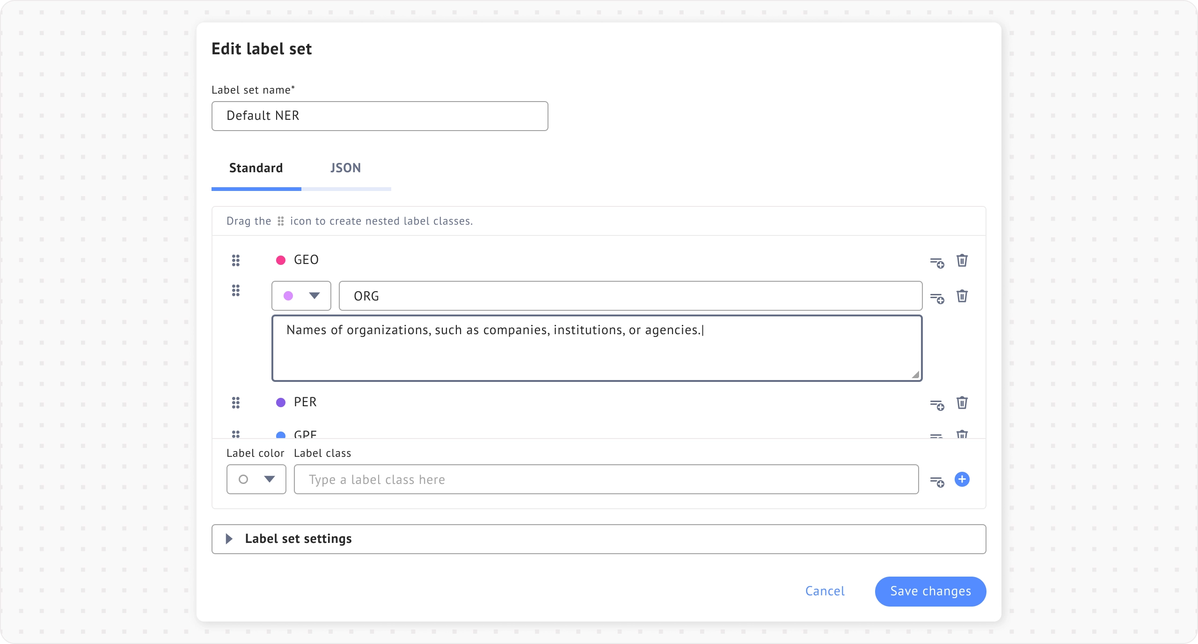
Task: Click add-description icon beside ORG field
Action: (937, 298)
